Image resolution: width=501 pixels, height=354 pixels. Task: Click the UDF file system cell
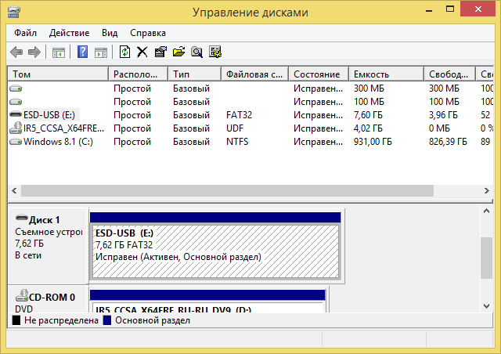tap(235, 128)
